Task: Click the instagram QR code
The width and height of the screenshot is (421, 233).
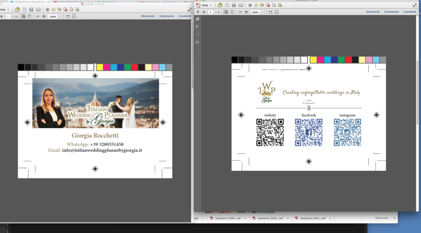Action: click(347, 132)
